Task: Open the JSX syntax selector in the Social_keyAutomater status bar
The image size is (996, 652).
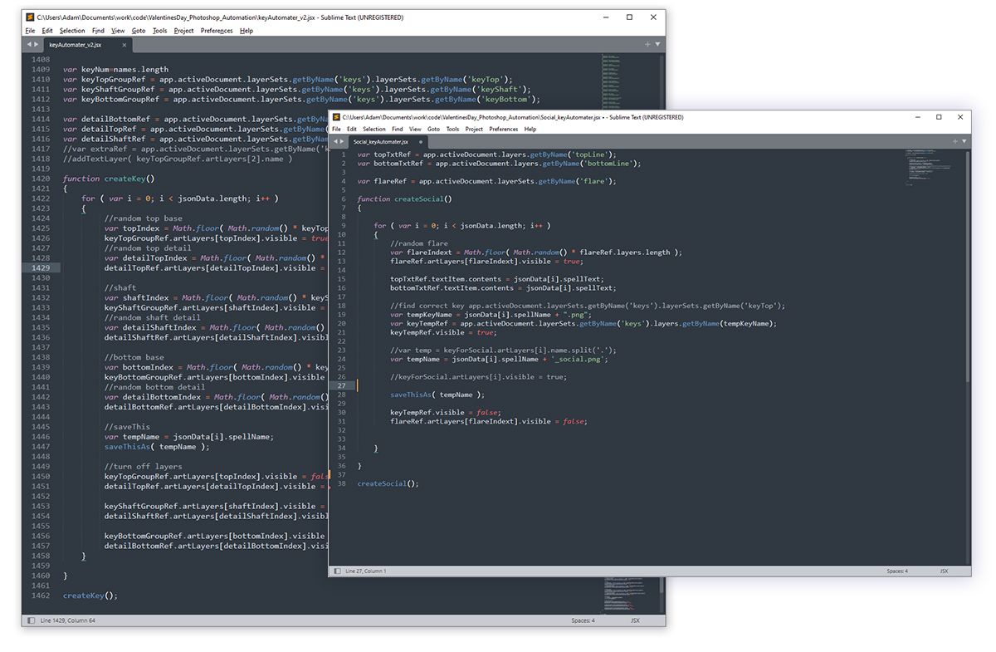Action: point(944,571)
